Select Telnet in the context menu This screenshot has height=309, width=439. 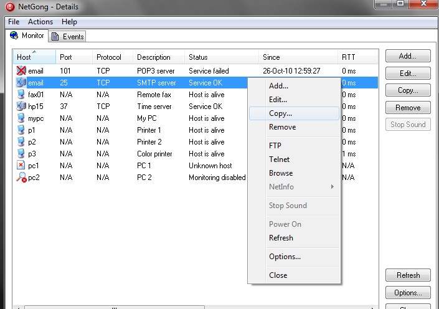(x=279, y=159)
